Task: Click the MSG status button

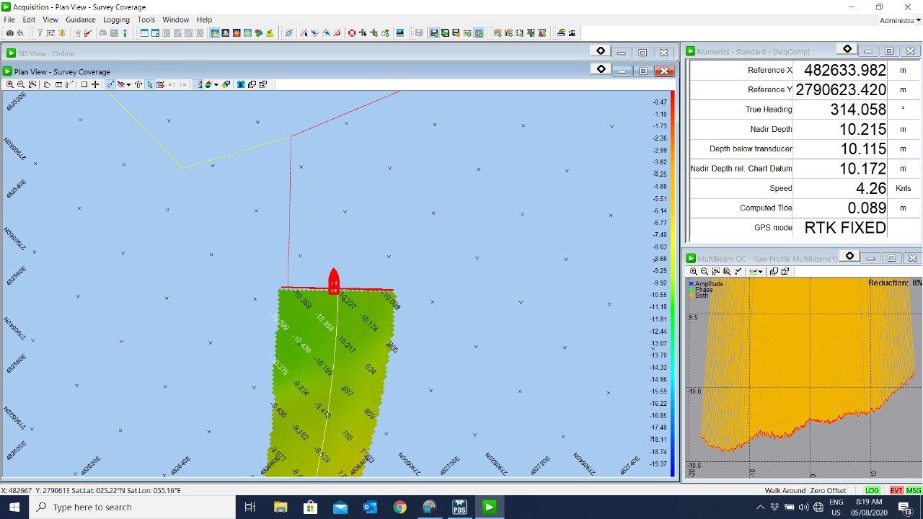Action: click(914, 490)
